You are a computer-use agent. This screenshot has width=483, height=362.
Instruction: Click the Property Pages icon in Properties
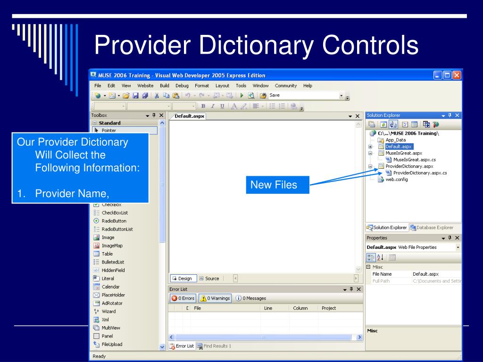click(x=392, y=257)
